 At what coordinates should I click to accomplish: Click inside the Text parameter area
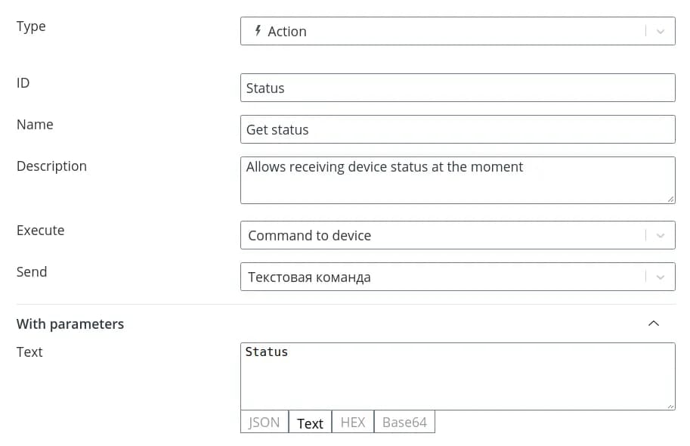coord(457,376)
